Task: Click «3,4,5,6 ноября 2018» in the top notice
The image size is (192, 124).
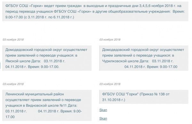Action: [x=156, y=6]
